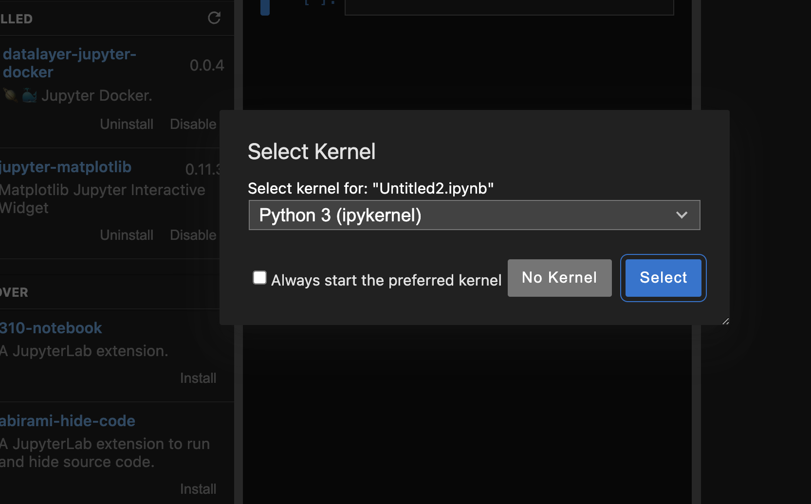This screenshot has height=504, width=811.
Task: Click the Select Kernel dialog resize handle
Action: click(x=725, y=321)
